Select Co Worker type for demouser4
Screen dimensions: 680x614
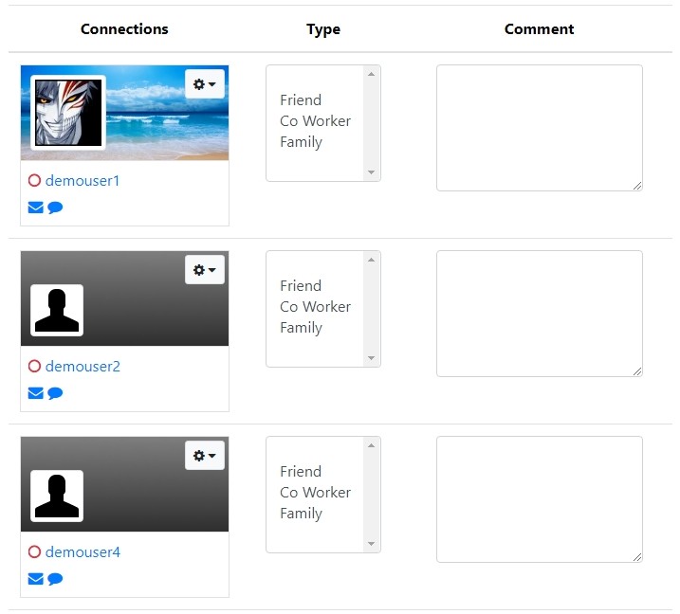pos(315,492)
